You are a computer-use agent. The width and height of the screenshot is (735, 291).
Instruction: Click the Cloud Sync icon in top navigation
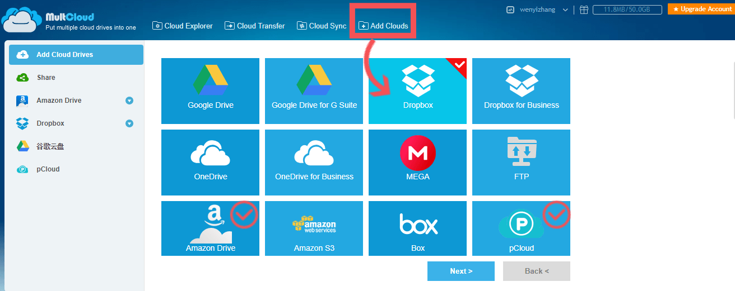pos(301,26)
